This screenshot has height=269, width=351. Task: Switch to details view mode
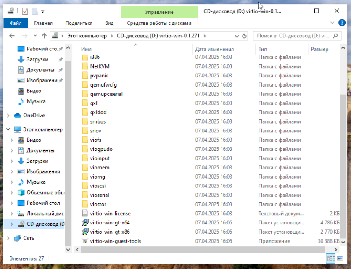click(x=330, y=259)
